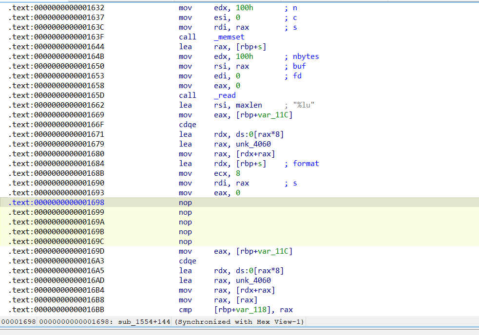Click var_11C operand at address 169D
Viewport: 479px width, 335px height.
click(273, 251)
